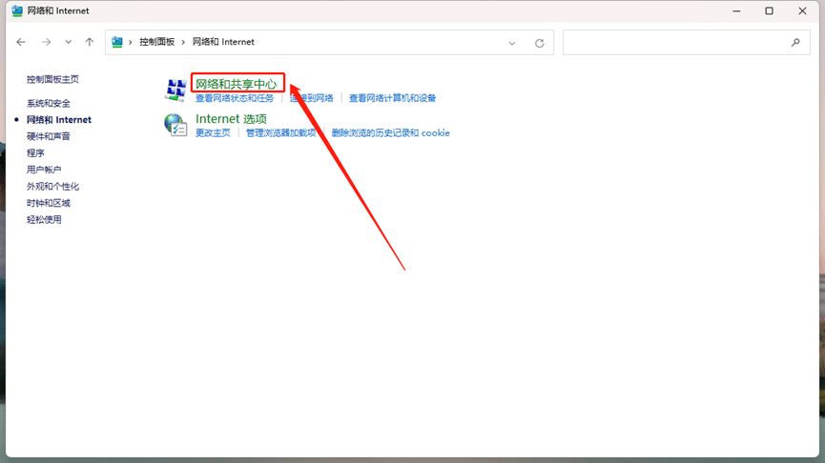
Task: Click the forward navigation arrow
Action: point(47,42)
